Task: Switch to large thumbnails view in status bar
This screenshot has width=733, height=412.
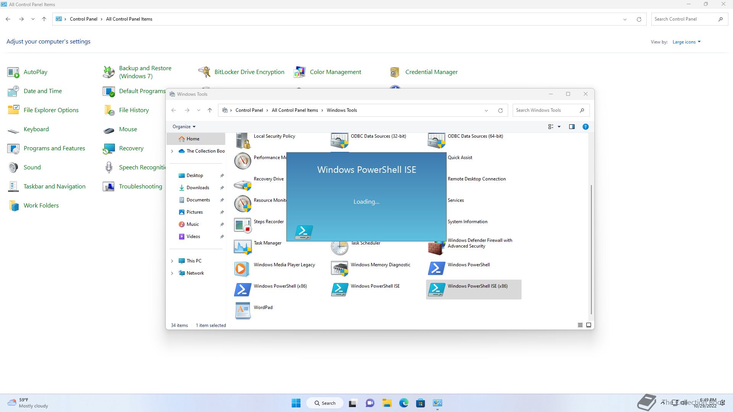Action: coord(588,325)
